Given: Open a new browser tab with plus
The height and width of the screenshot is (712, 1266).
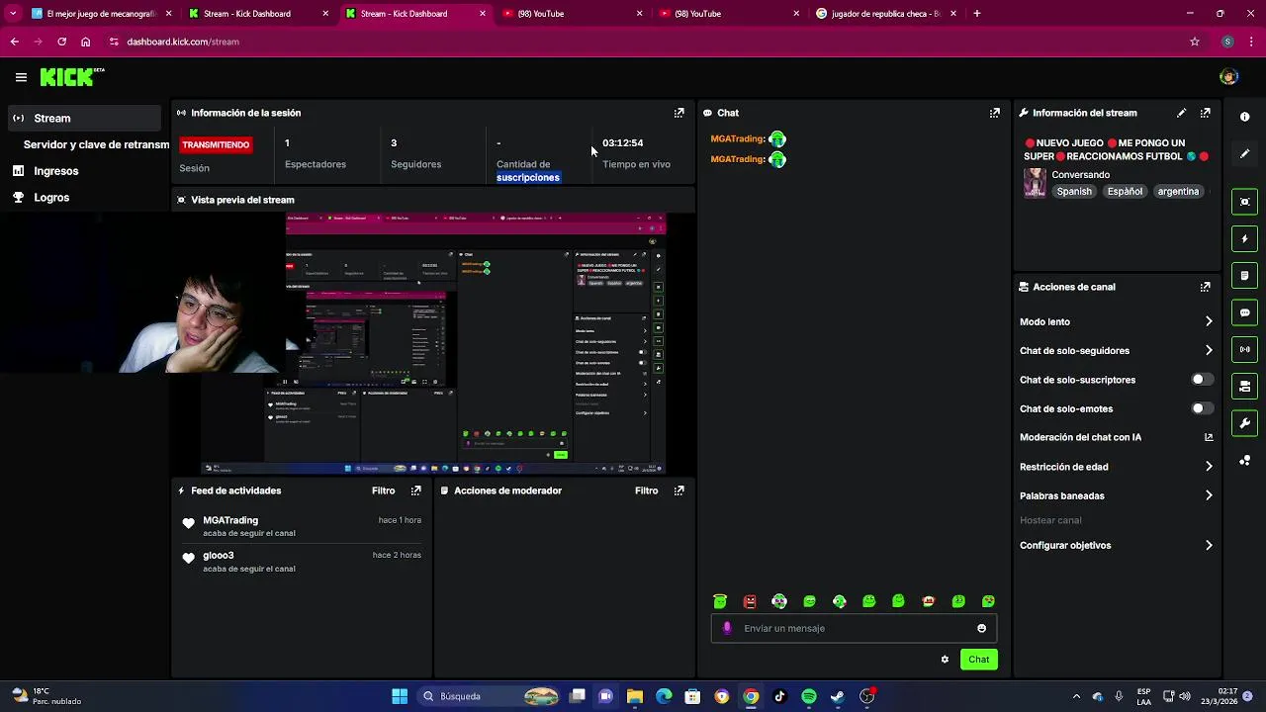Looking at the screenshot, I should coord(976,14).
